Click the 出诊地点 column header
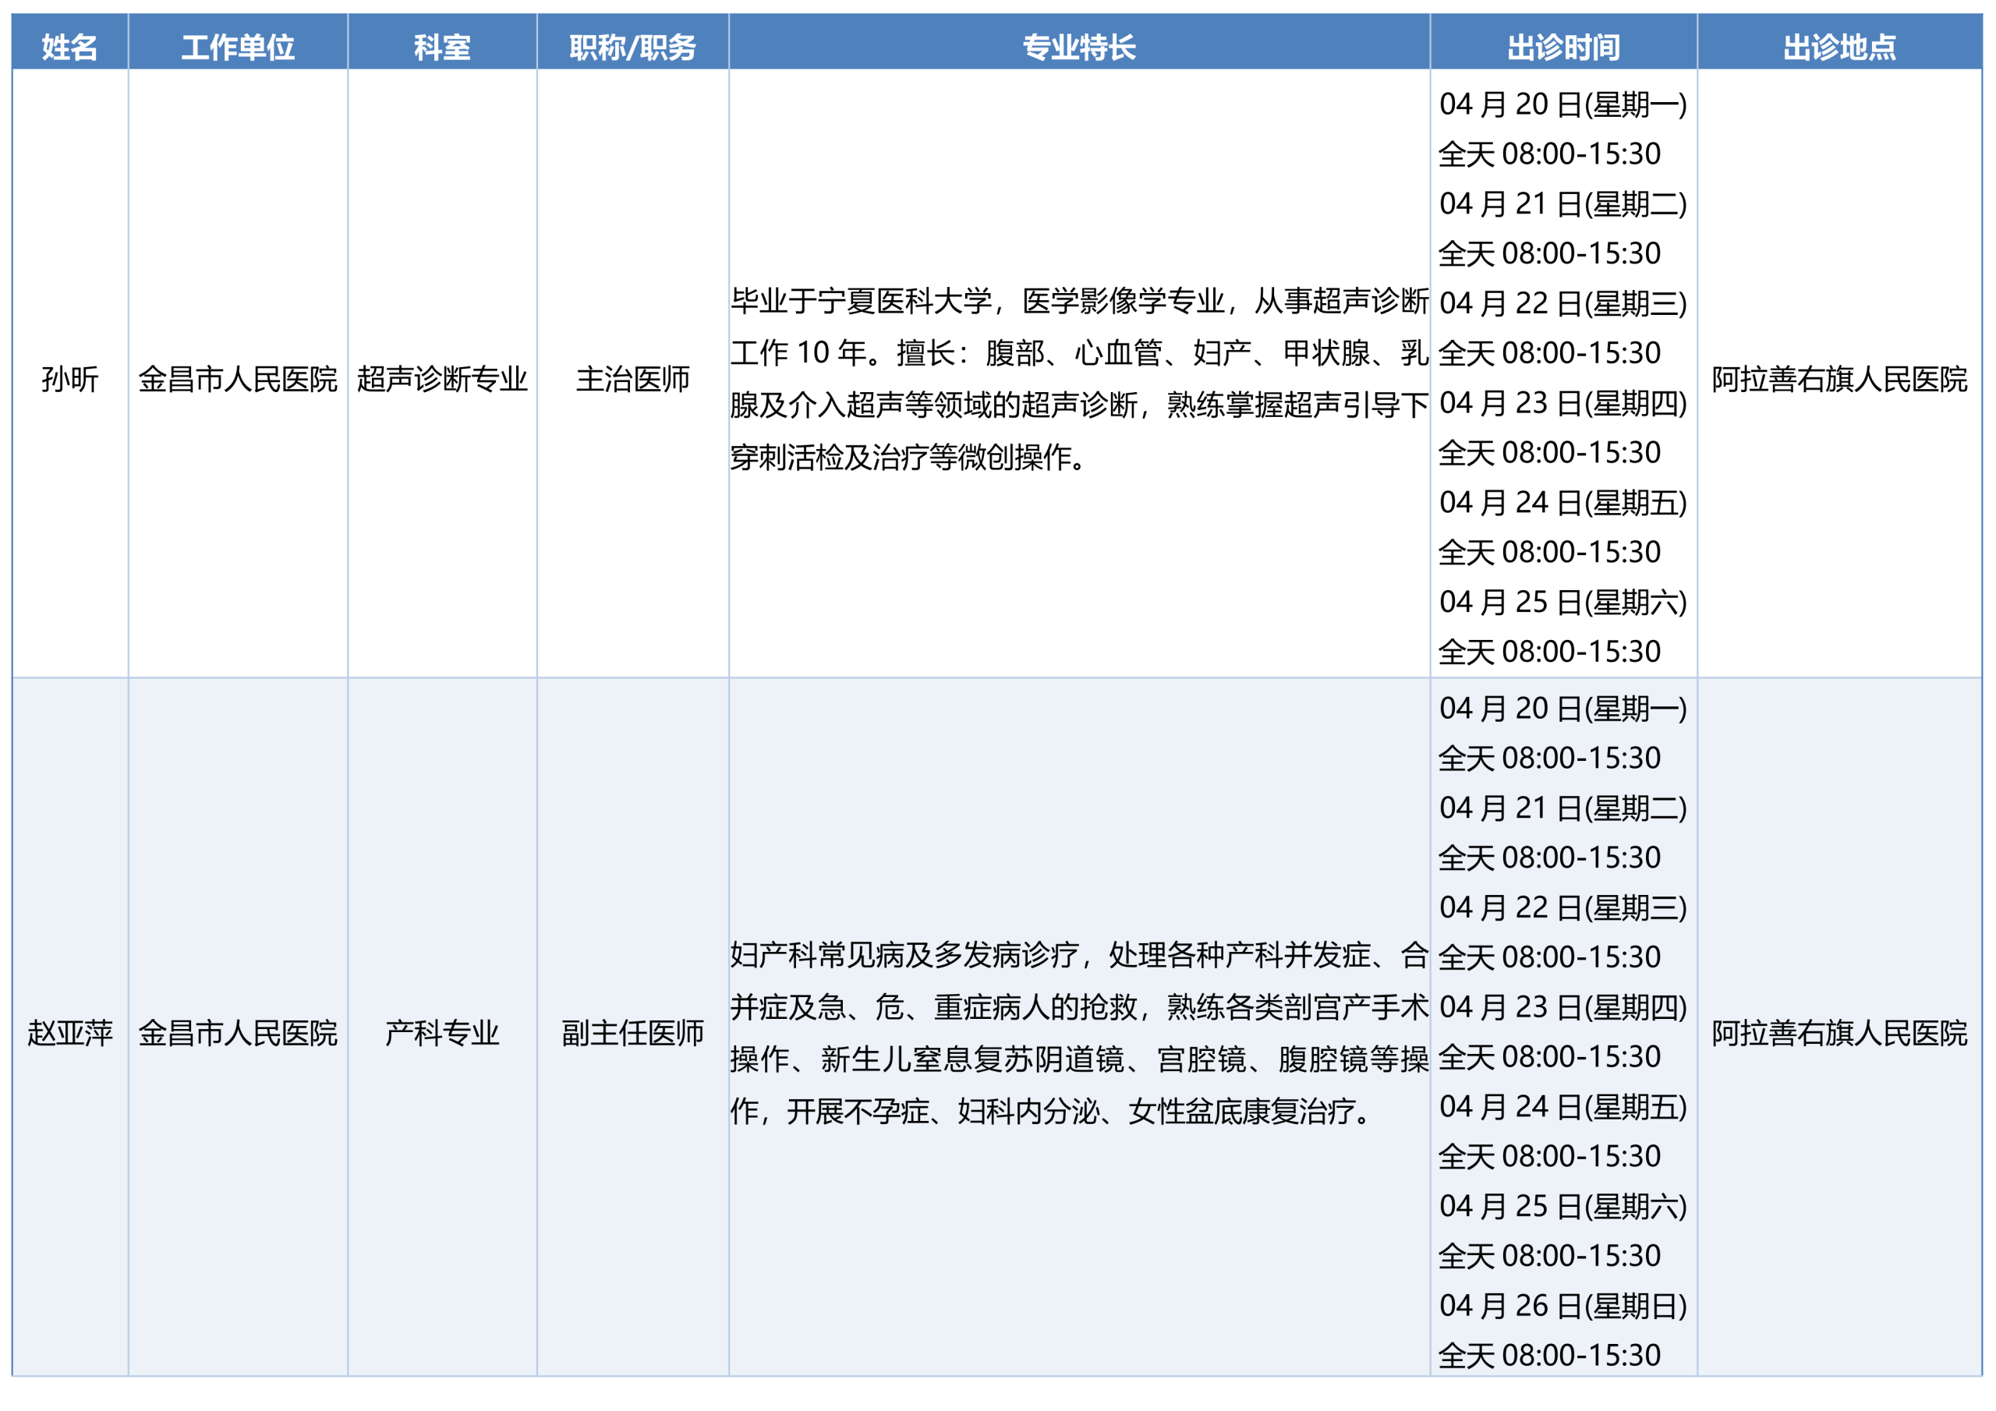1996x1411 pixels. click(1839, 46)
